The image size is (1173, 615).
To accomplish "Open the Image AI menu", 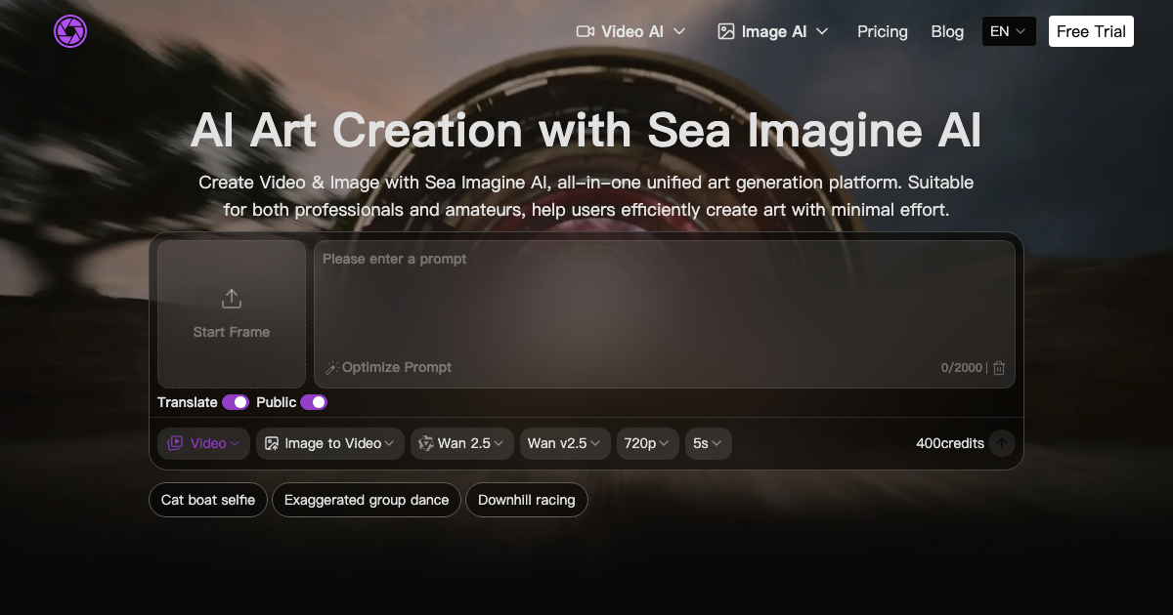I will pyautogui.click(x=772, y=31).
